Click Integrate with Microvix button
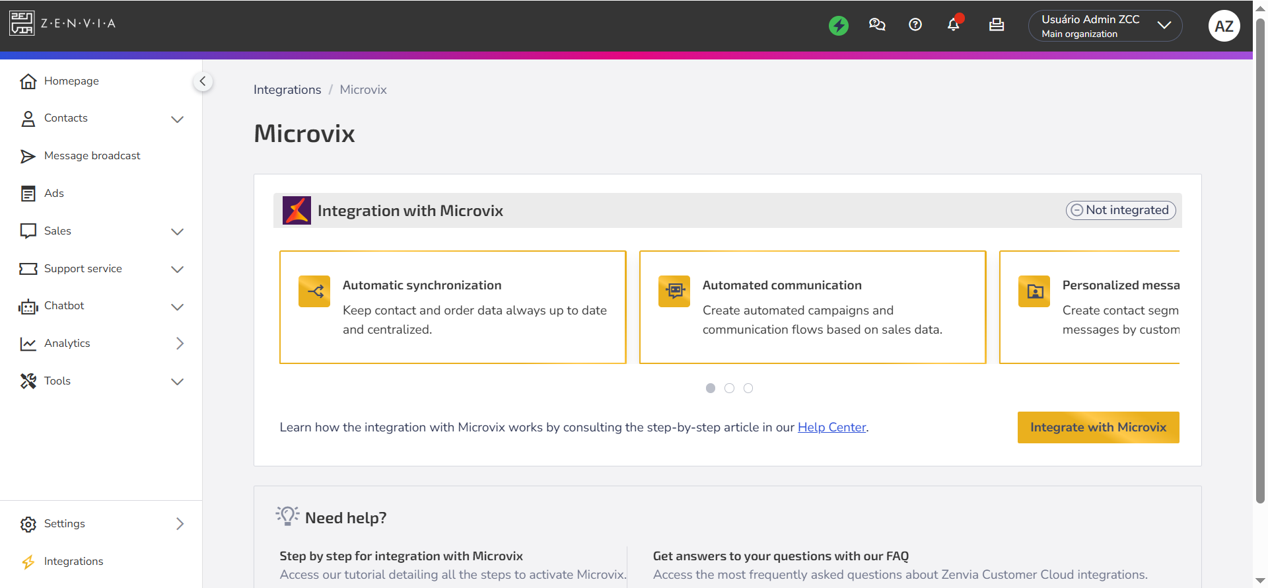 [1098, 427]
